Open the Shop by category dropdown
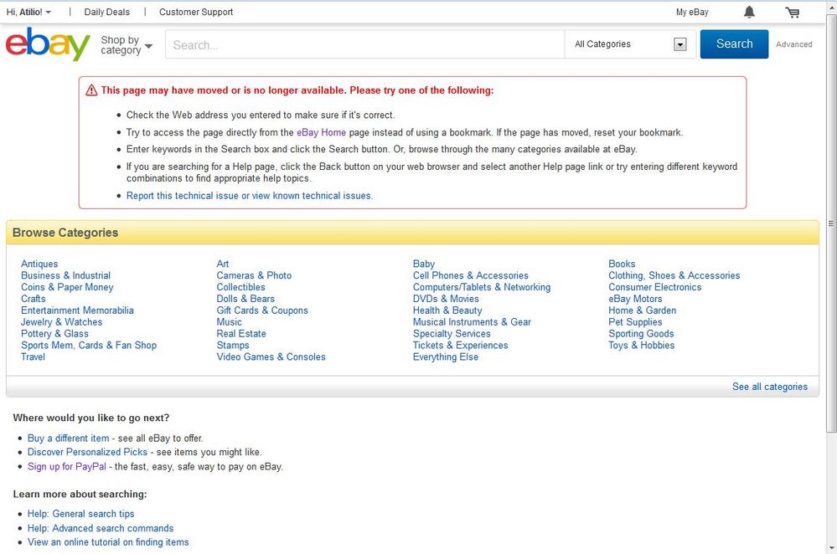 127,45
